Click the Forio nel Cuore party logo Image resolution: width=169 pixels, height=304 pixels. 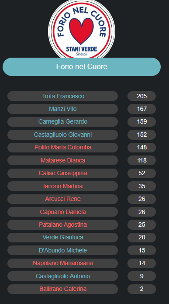(x=82, y=29)
